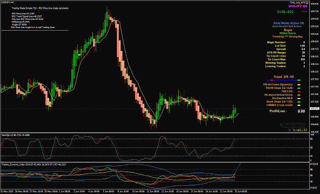
Task: Click green indicator beside 'TDI H4 Slope'
Action: [x=299, y=88]
